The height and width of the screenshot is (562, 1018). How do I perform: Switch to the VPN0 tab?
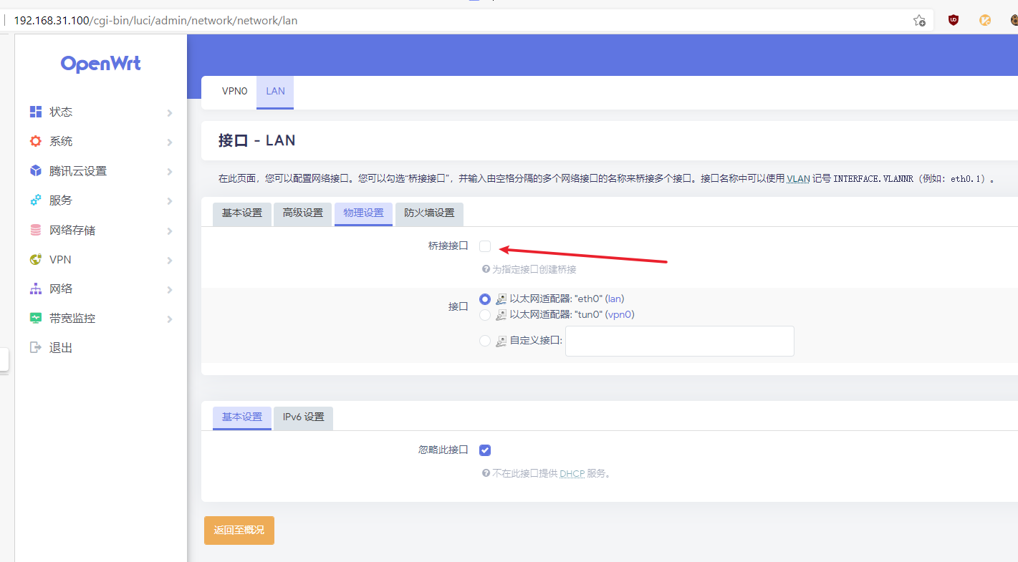point(234,92)
